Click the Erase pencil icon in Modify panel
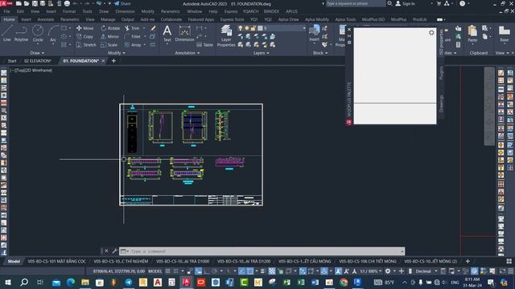This screenshot has width=515, height=289. tap(153, 28)
